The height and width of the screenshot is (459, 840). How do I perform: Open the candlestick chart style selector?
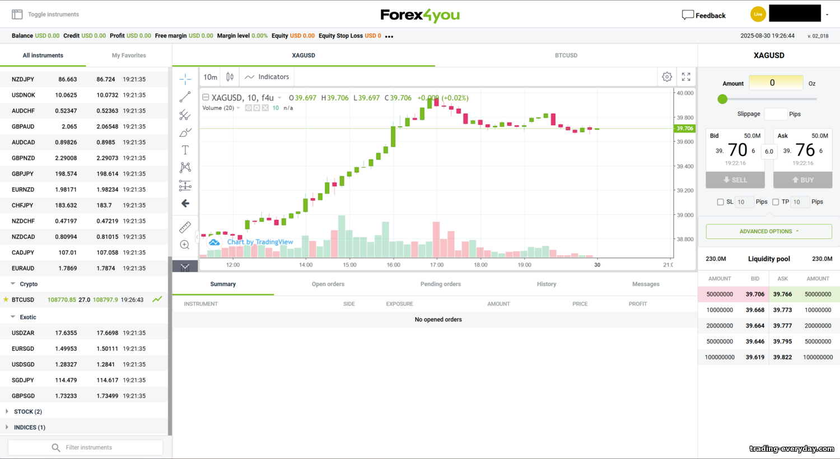coord(230,77)
